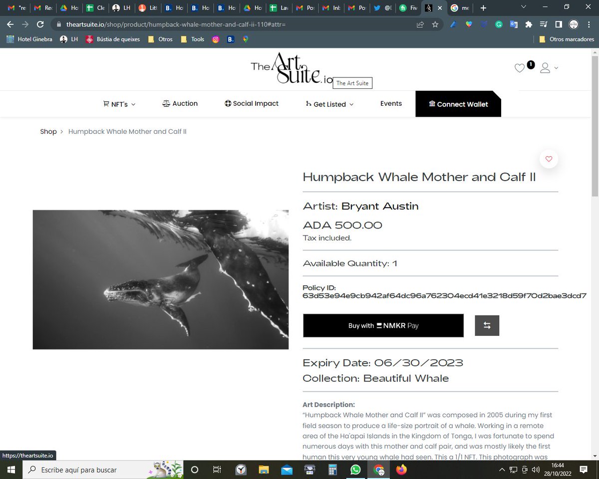Open File Explorer from the taskbar
Viewport: 599px width, 479px height.
click(x=264, y=470)
